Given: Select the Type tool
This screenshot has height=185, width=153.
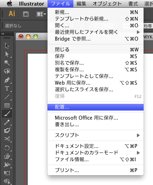Looking at the screenshot, I should pyautogui.click(x=7, y=88).
